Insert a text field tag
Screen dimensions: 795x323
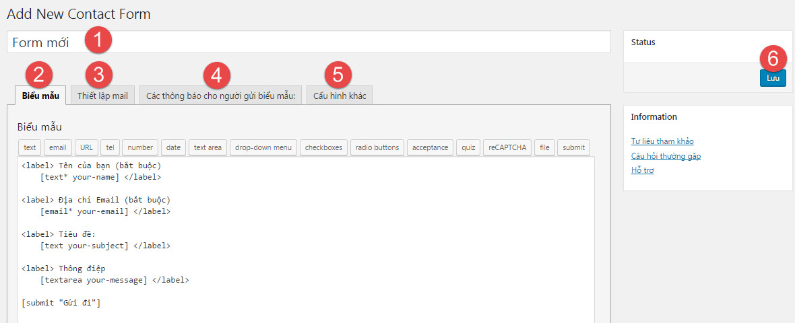(30, 147)
